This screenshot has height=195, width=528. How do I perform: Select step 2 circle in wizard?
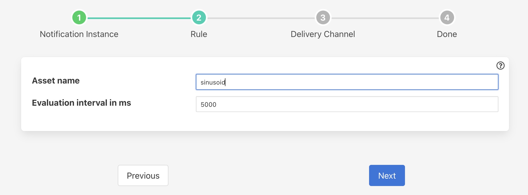[199, 18]
